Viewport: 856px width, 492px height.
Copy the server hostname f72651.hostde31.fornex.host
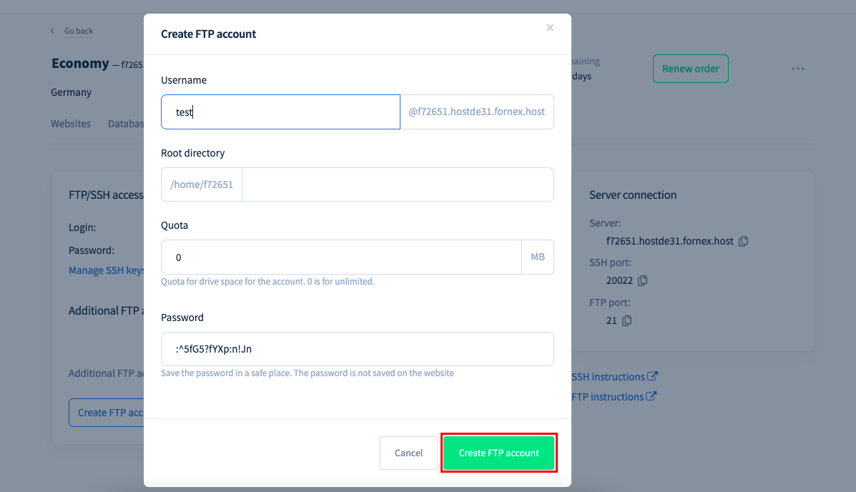point(743,242)
